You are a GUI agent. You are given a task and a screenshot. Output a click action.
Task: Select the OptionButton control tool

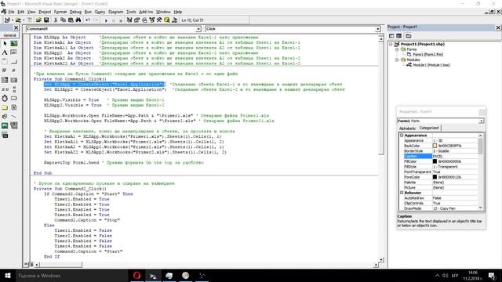14,70
